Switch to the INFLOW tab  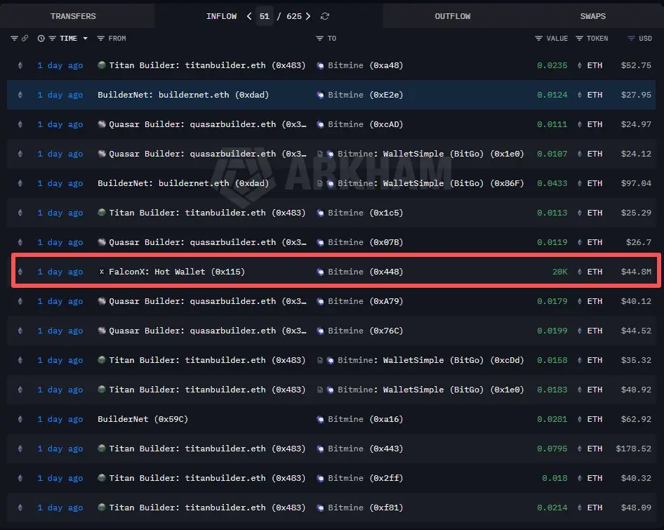click(x=221, y=16)
